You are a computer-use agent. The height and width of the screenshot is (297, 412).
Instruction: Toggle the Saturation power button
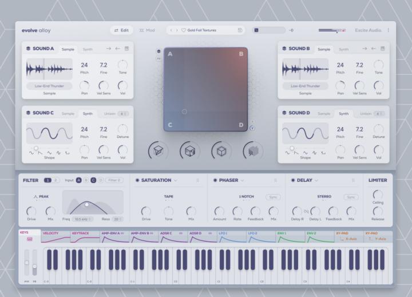point(137,180)
